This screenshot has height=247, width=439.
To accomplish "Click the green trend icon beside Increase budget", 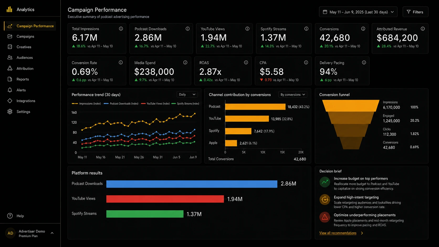I will coord(325,182).
